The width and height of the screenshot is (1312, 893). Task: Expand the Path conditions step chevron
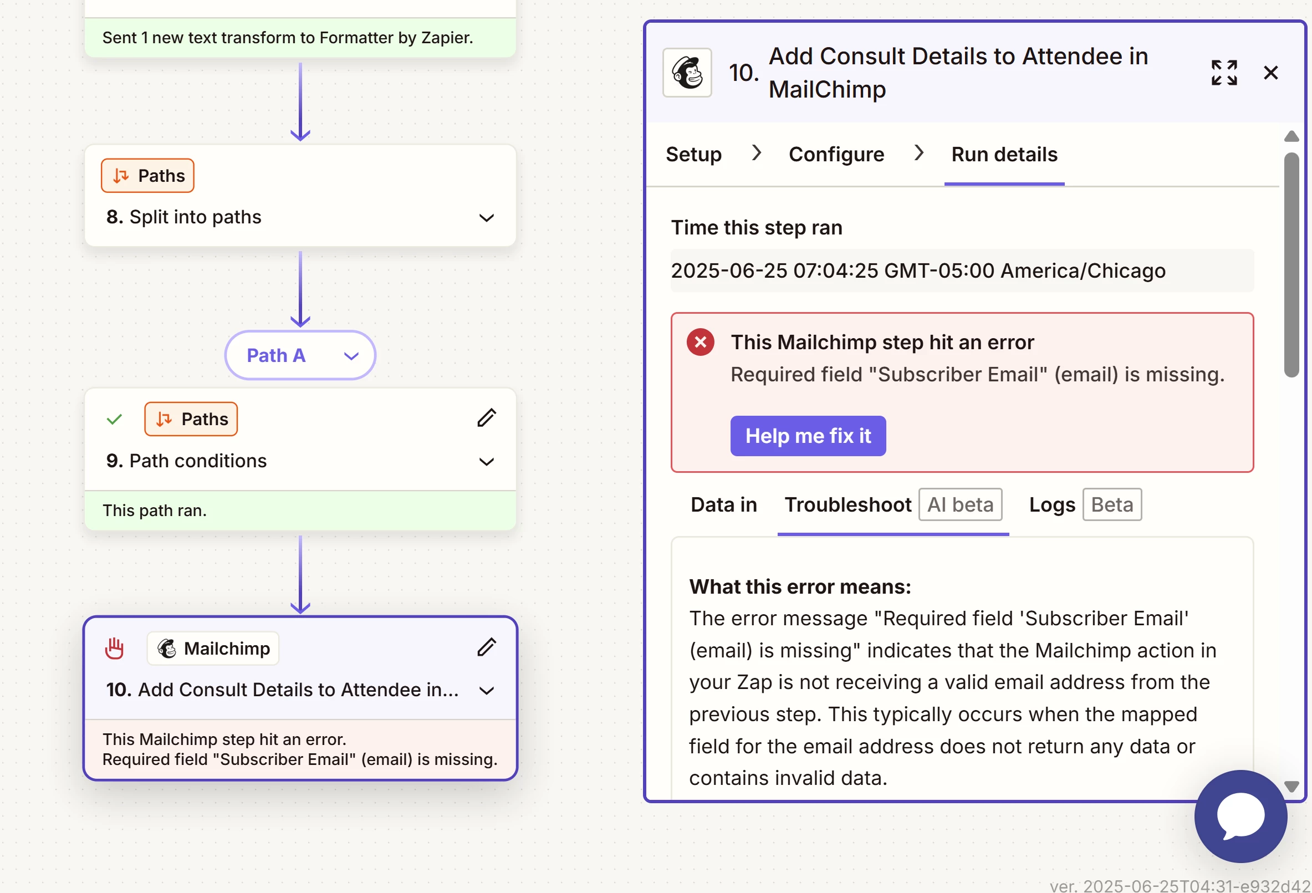486,462
